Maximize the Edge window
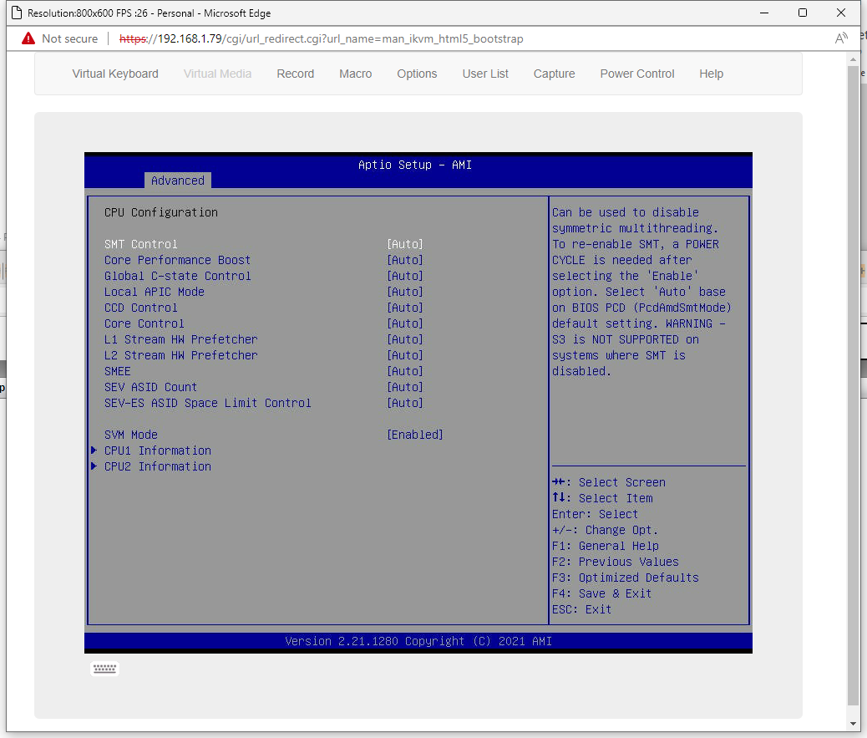 pyautogui.click(x=803, y=13)
